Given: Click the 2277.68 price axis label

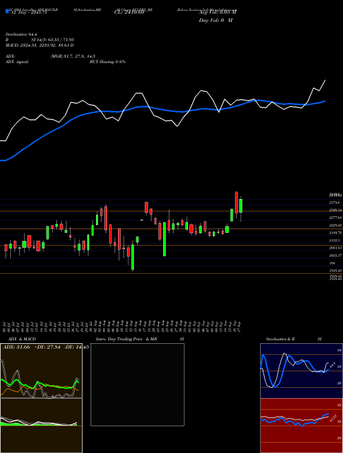Looking at the screenshot, I should [x=335, y=218].
